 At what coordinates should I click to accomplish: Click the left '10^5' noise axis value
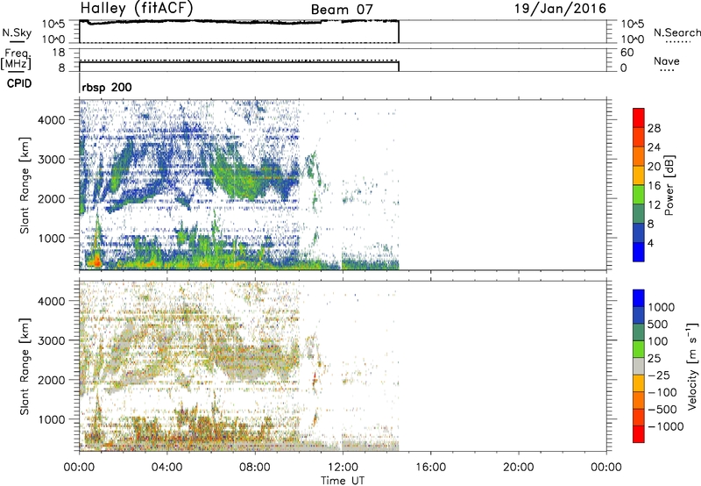(53, 25)
